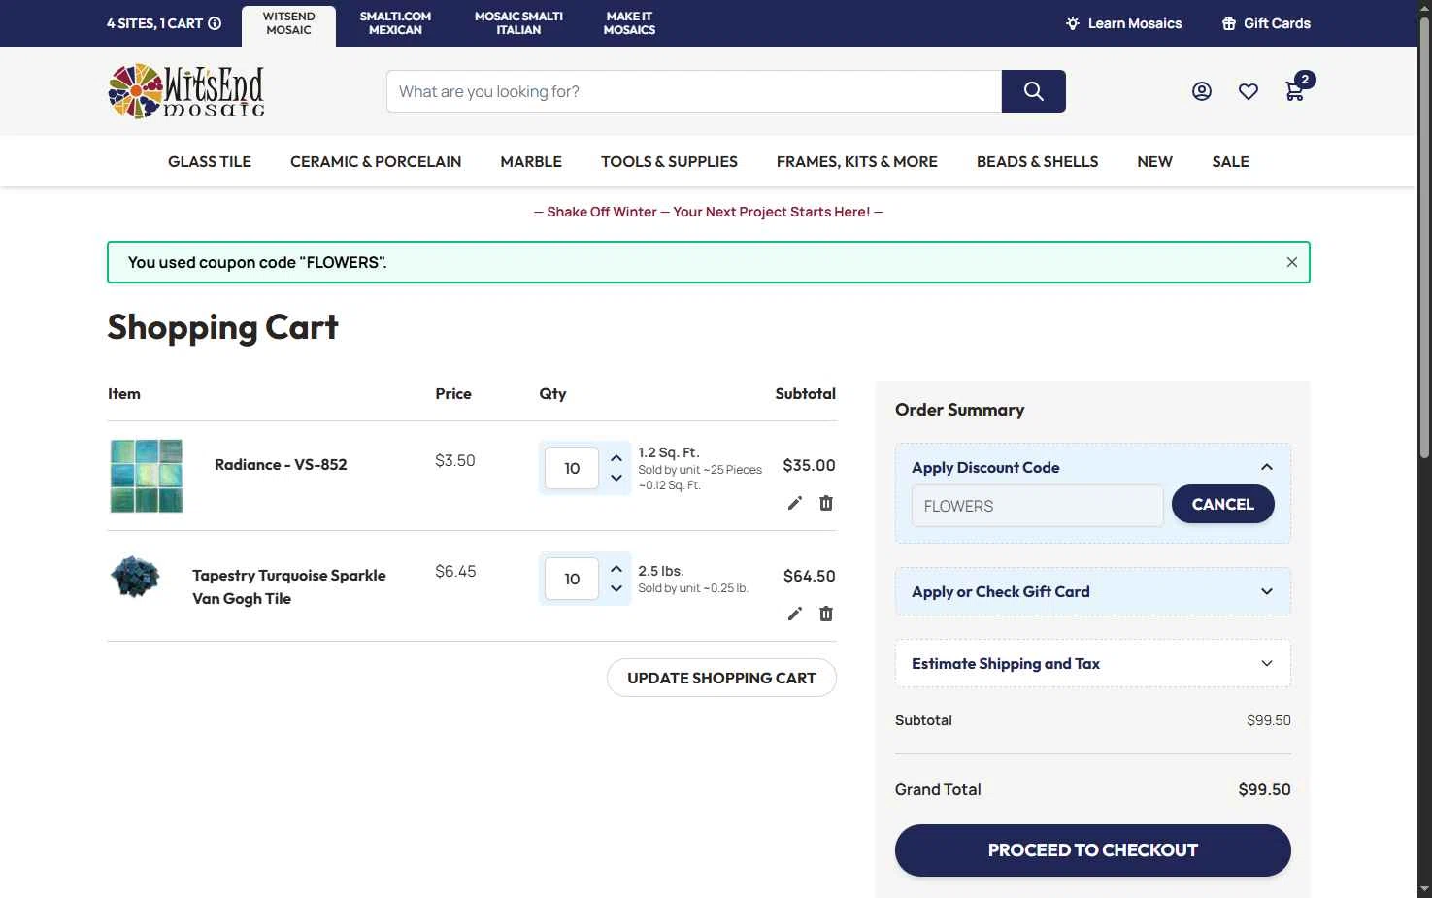
Task: Click the info icon beside 4 Sites, 1 Cart
Action: (215, 23)
